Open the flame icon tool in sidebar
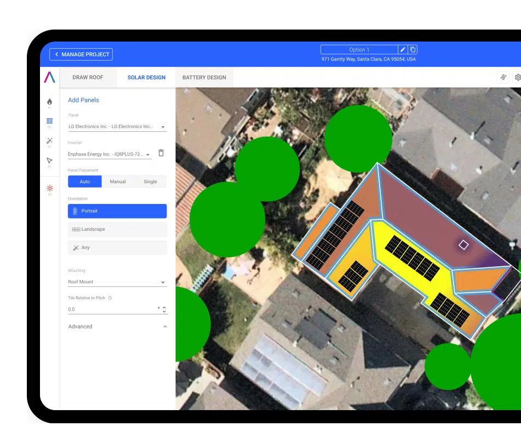This screenshot has height=432, width=521. tap(49, 102)
